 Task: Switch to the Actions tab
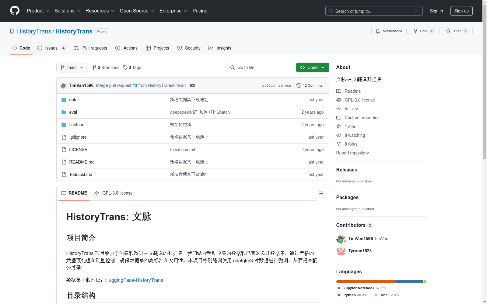tap(127, 48)
